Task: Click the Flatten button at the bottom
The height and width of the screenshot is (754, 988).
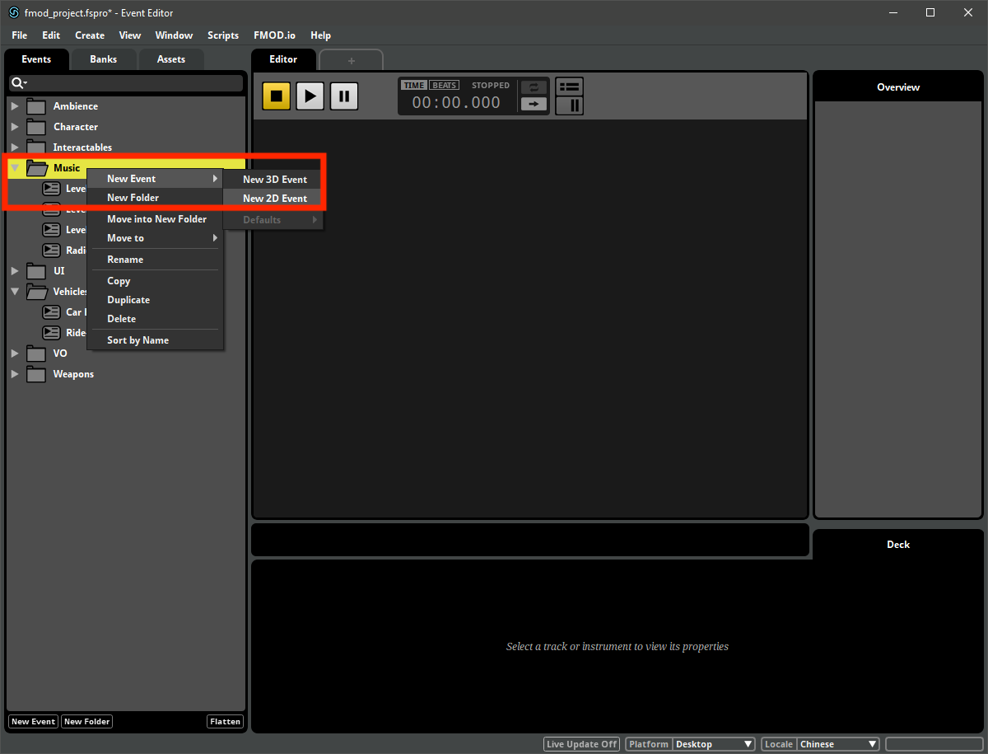Action: (225, 721)
